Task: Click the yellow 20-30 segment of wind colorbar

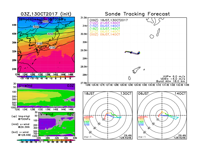Action: point(55,140)
